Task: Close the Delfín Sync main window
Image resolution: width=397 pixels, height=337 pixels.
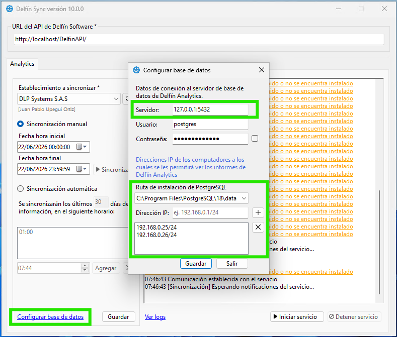Action: coord(384,9)
